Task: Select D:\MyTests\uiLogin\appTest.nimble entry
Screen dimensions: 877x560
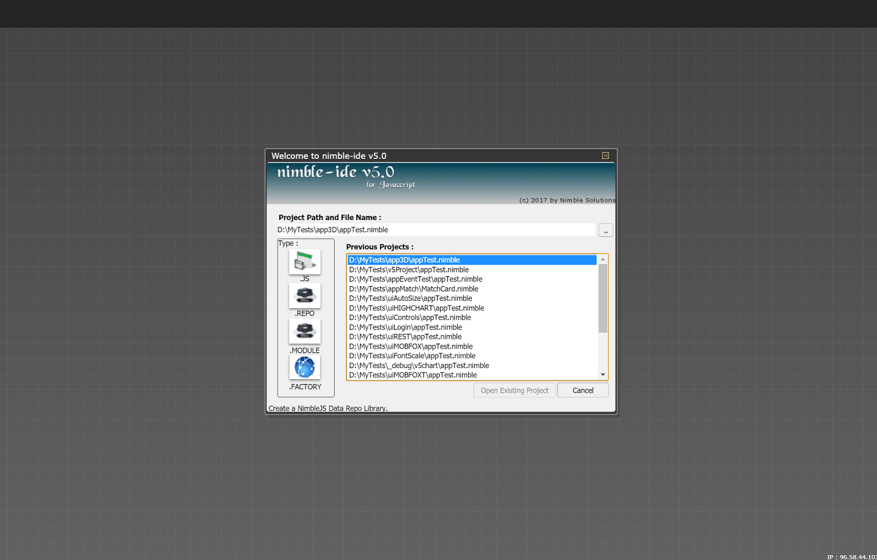Action: coord(472,327)
